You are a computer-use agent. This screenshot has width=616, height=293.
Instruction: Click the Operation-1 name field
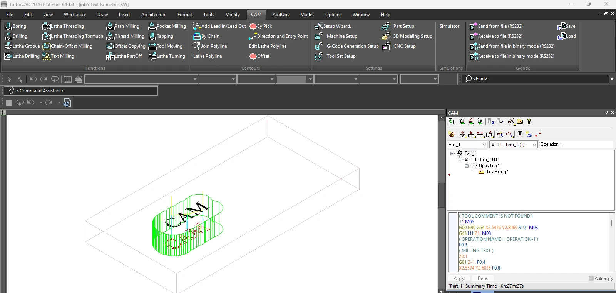click(x=576, y=144)
